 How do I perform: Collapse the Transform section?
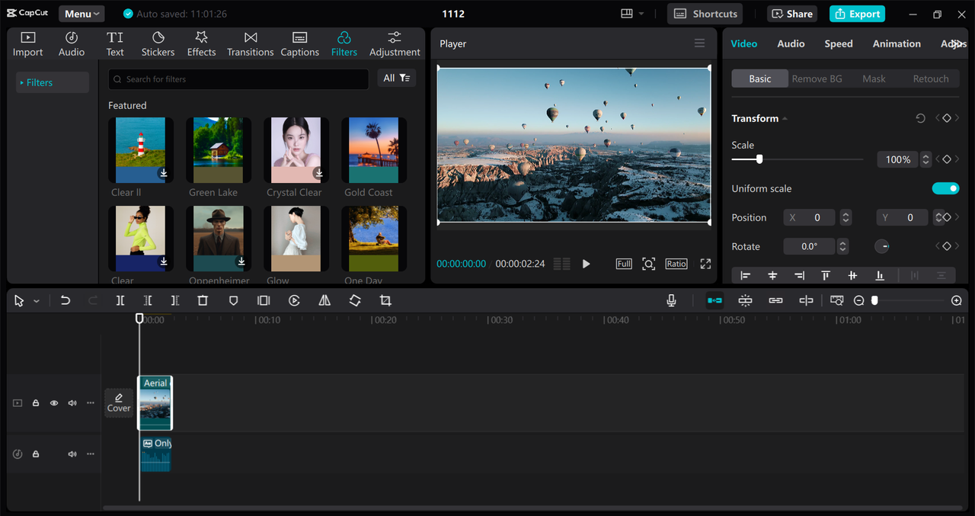785,119
